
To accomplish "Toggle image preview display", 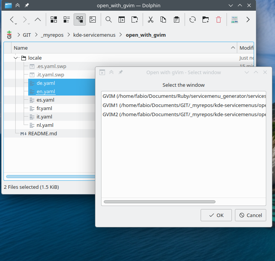I will tap(93, 19).
